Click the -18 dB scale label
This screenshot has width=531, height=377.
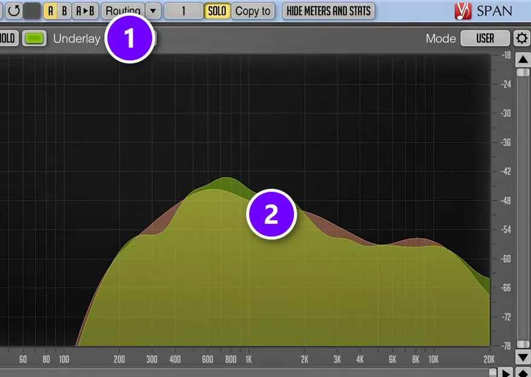[x=506, y=55]
